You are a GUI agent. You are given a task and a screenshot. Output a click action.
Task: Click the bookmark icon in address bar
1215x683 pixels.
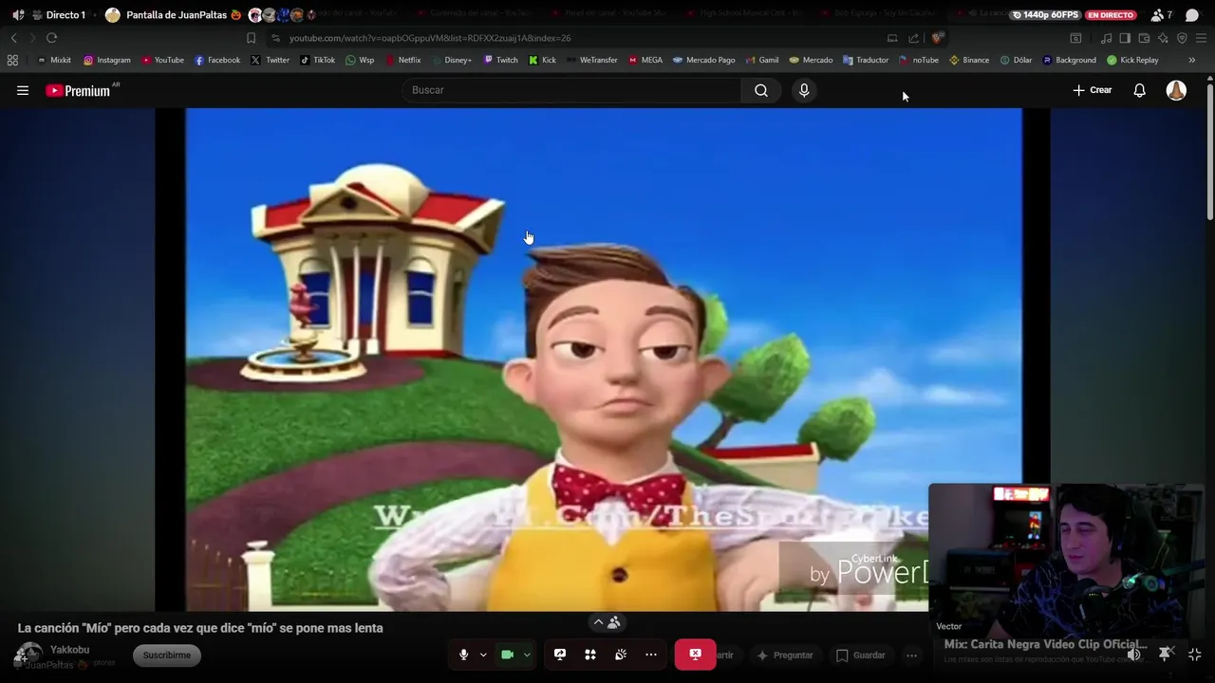(251, 38)
